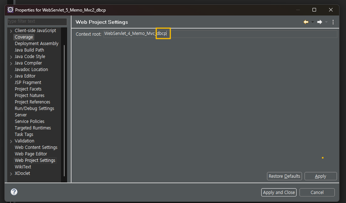This screenshot has width=346, height=203.
Task: Open JSP Fragment page
Action: point(28,83)
